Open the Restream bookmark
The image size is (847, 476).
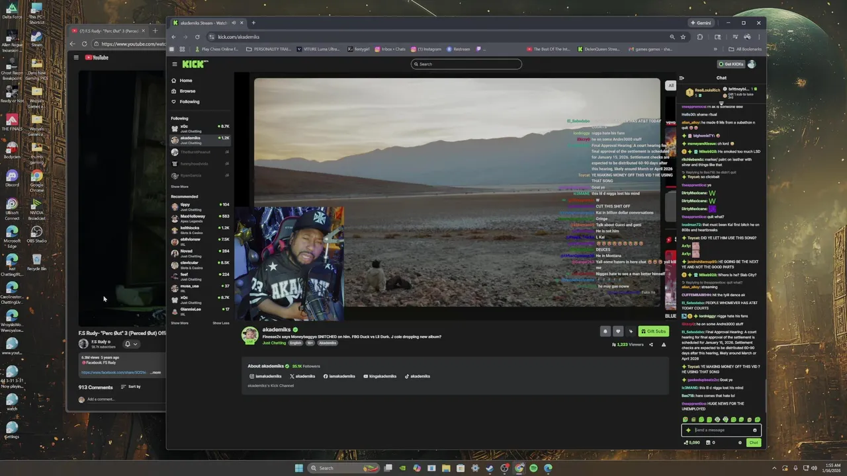click(x=459, y=49)
